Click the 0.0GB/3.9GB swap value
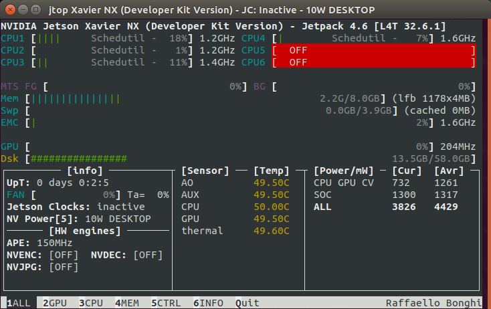The height and width of the screenshot is (309, 491). point(359,110)
